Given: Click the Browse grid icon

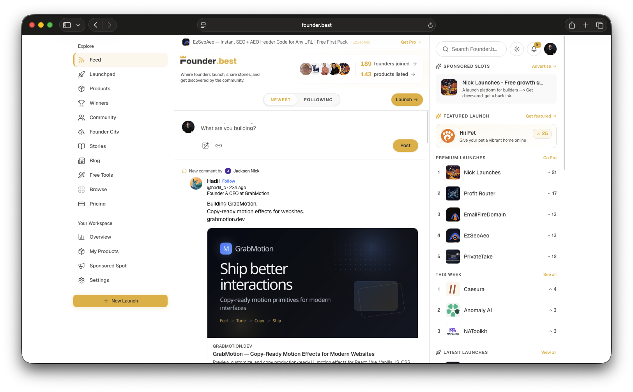Looking at the screenshot, I should coord(81,190).
